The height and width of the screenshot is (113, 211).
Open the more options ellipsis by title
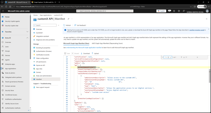click(72, 19)
